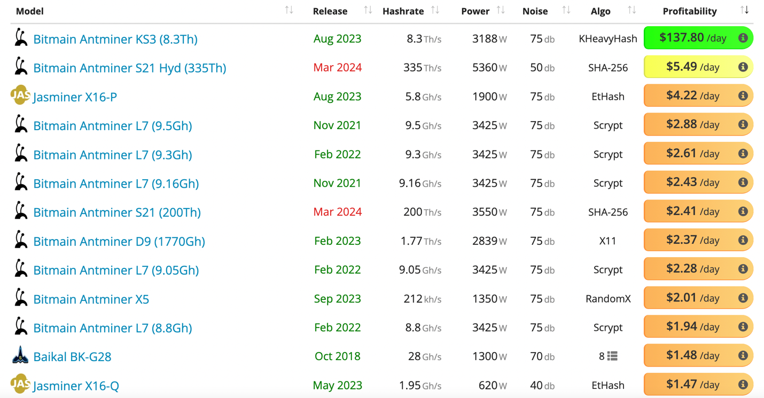The height and width of the screenshot is (398, 764).
Task: Sort table by Model column arrows
Action: (289, 10)
